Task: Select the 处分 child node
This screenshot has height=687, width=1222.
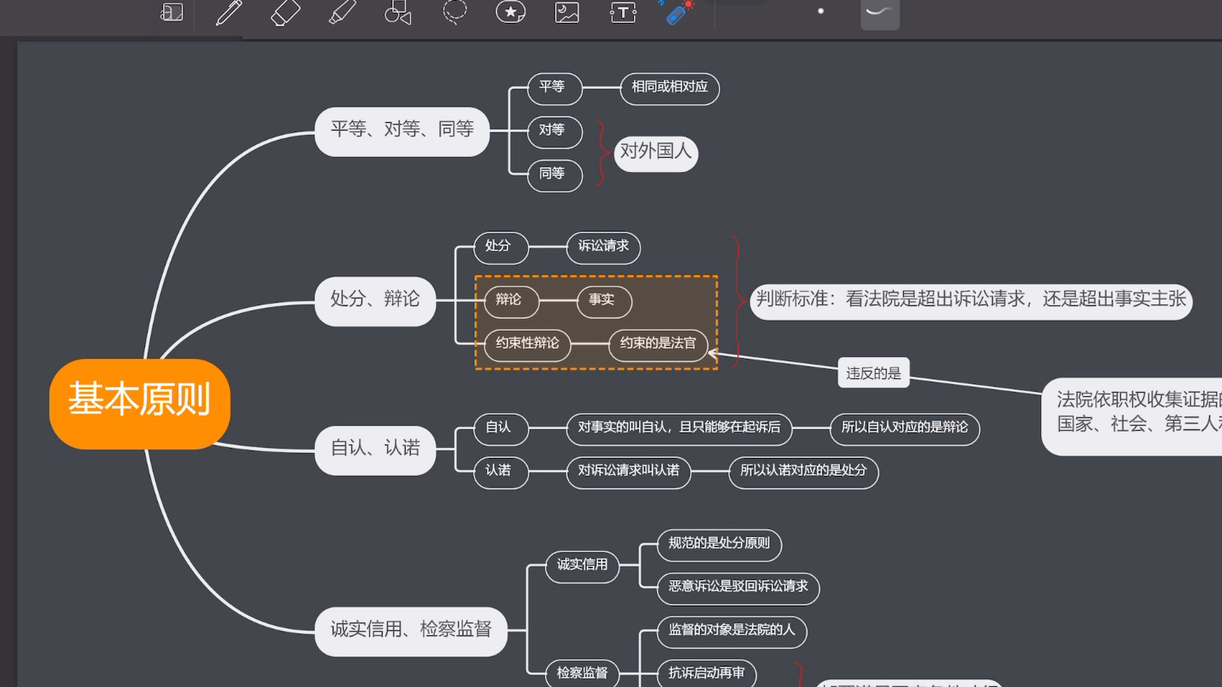Action: [501, 248]
